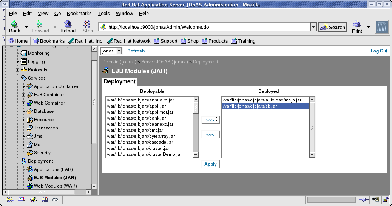Click the Log Out link
Viewport: 392px width, 206px height.
[379, 51]
